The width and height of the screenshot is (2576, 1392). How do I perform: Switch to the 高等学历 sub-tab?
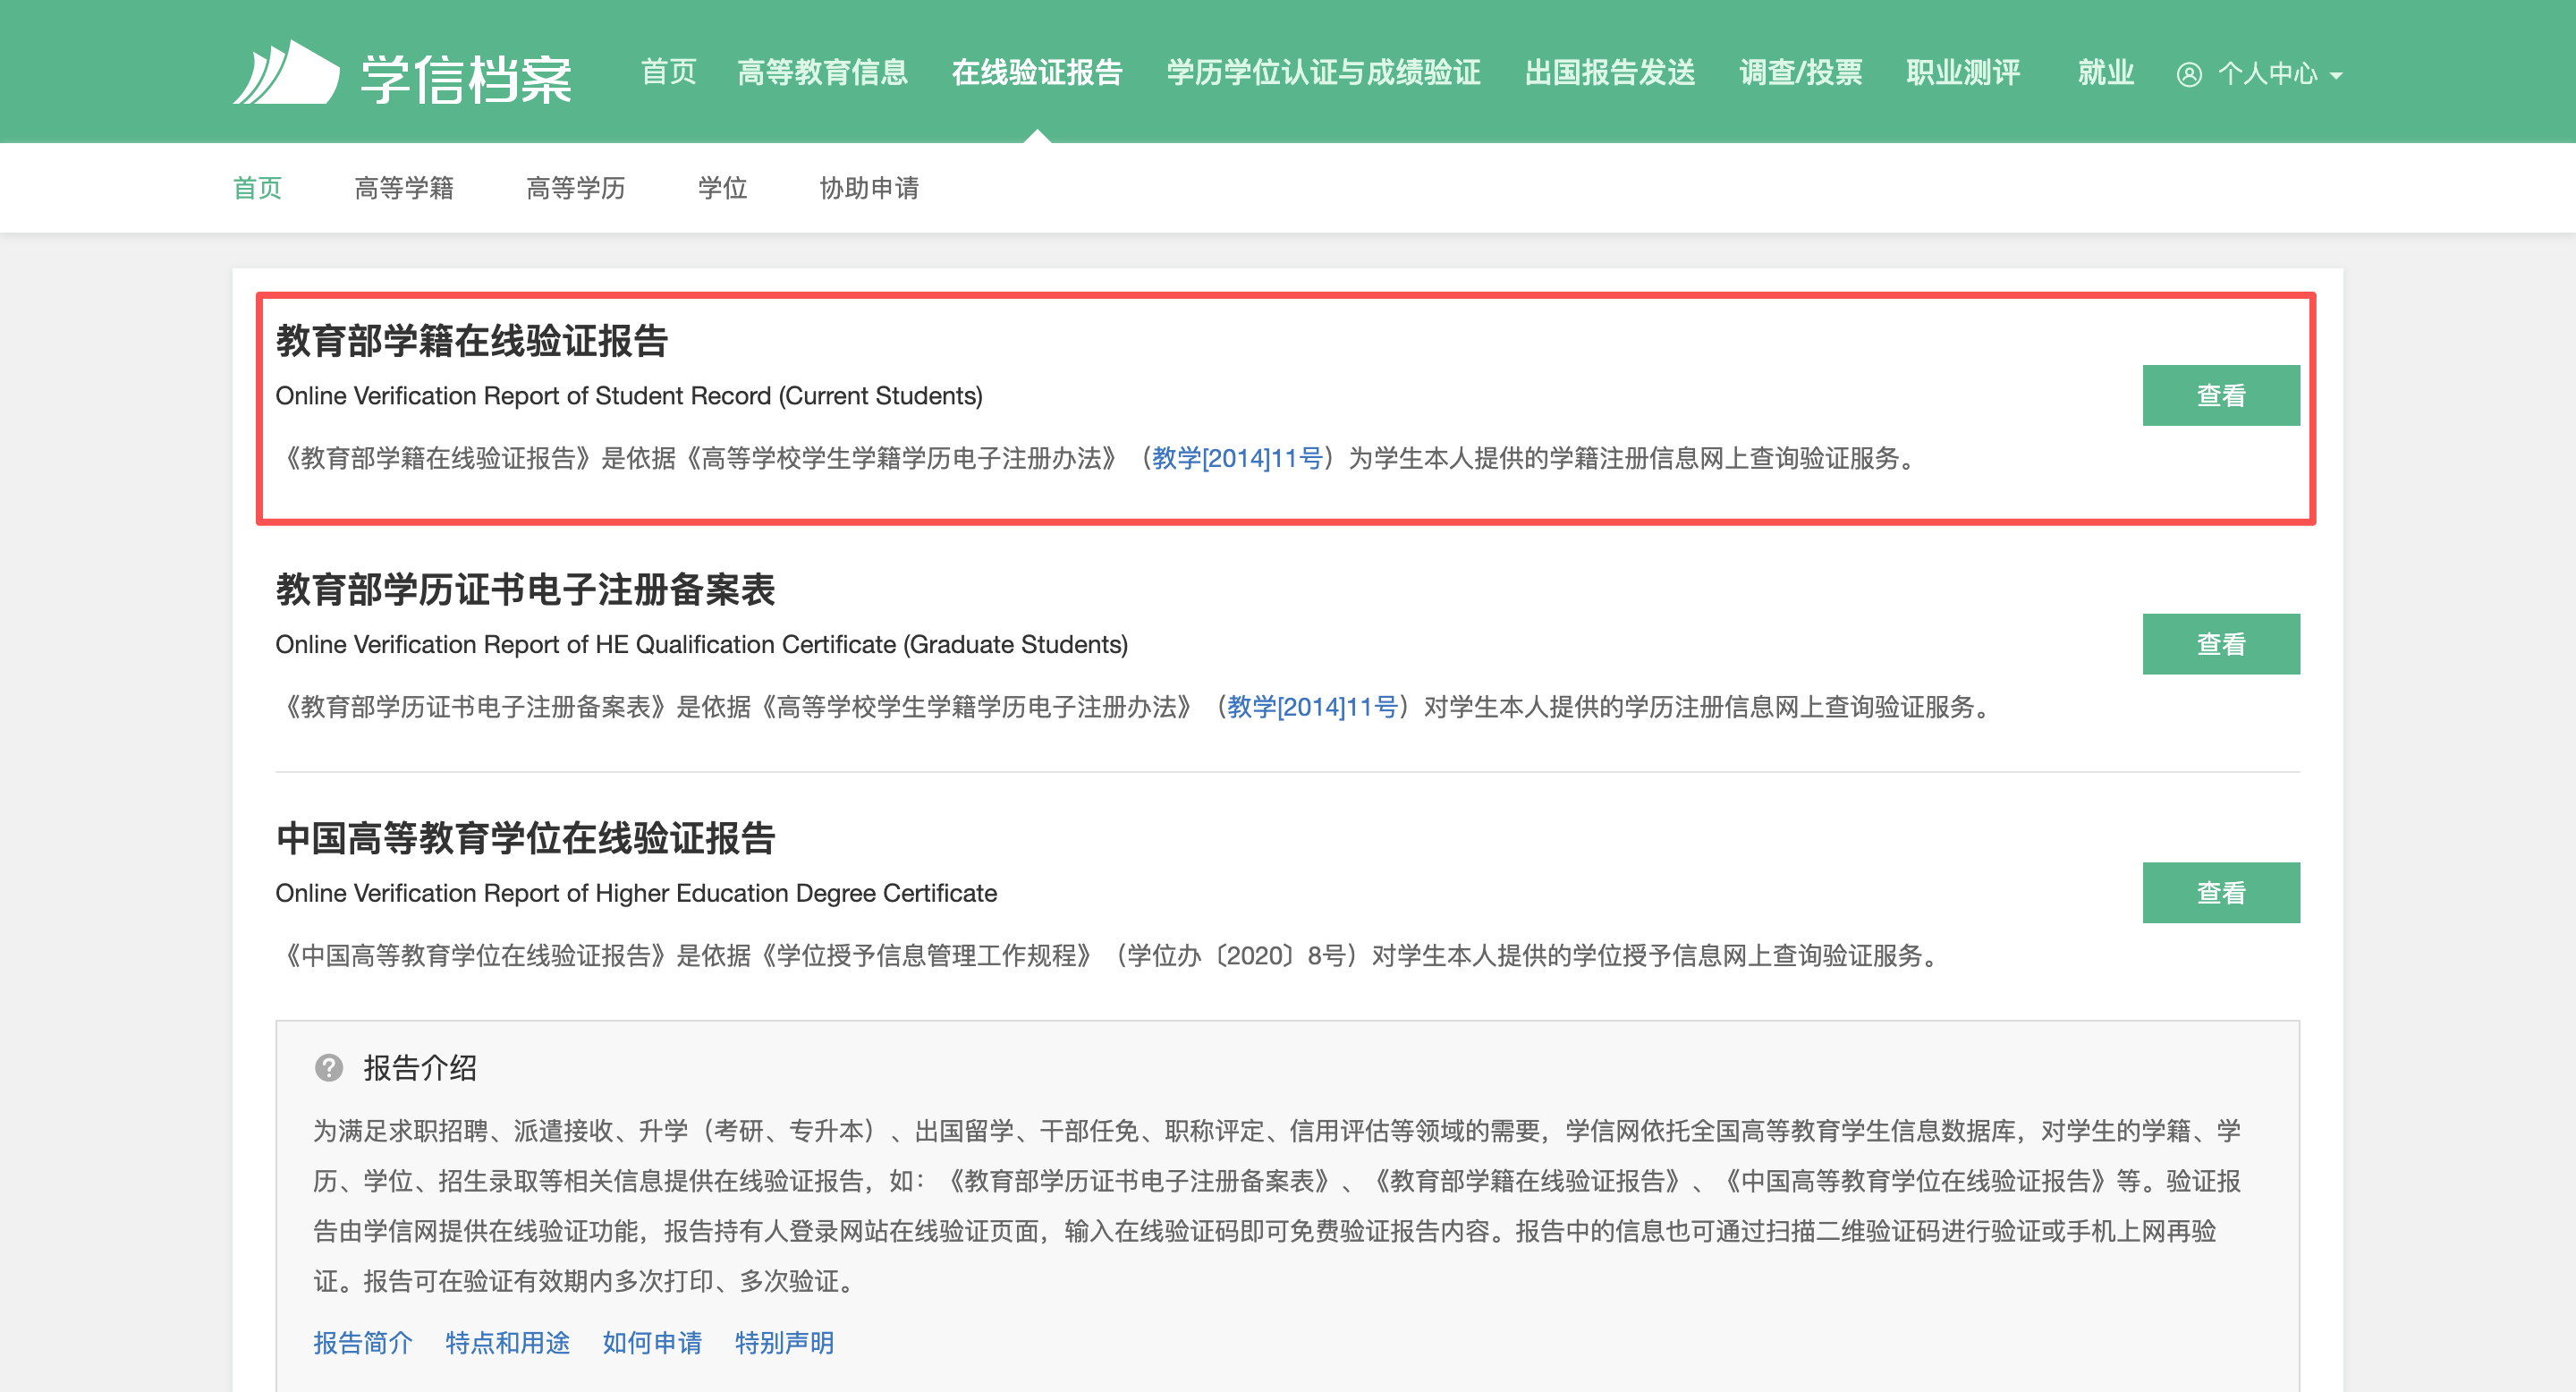575,188
